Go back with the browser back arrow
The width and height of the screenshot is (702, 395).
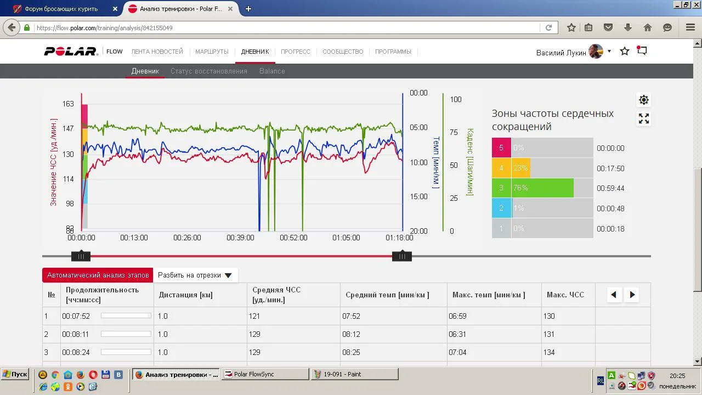[x=11, y=27]
